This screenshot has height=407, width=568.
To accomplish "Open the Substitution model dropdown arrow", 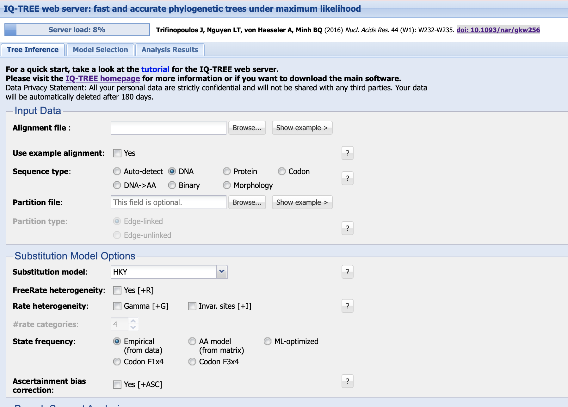I will pos(222,272).
